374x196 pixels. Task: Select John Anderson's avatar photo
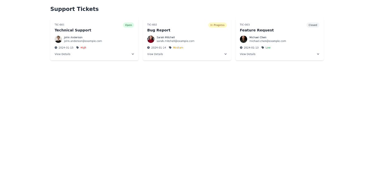coord(58,39)
